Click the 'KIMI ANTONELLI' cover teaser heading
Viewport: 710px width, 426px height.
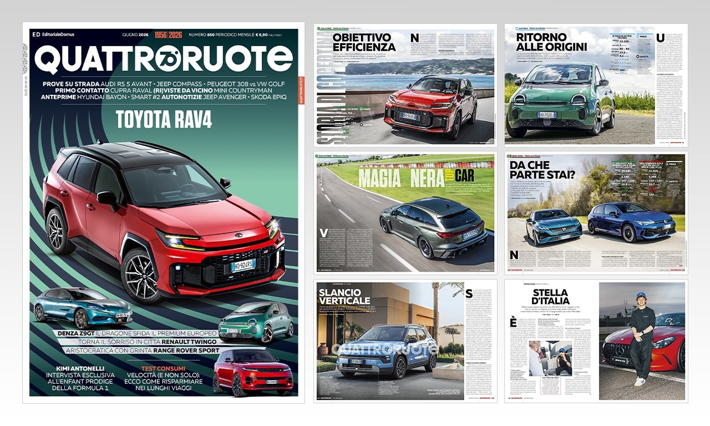[80, 368]
